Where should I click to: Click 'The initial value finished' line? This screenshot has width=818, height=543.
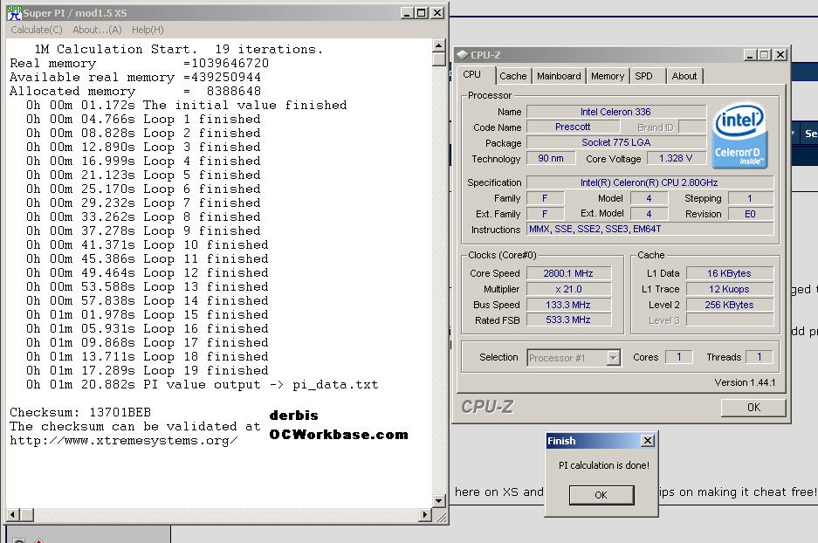click(186, 106)
